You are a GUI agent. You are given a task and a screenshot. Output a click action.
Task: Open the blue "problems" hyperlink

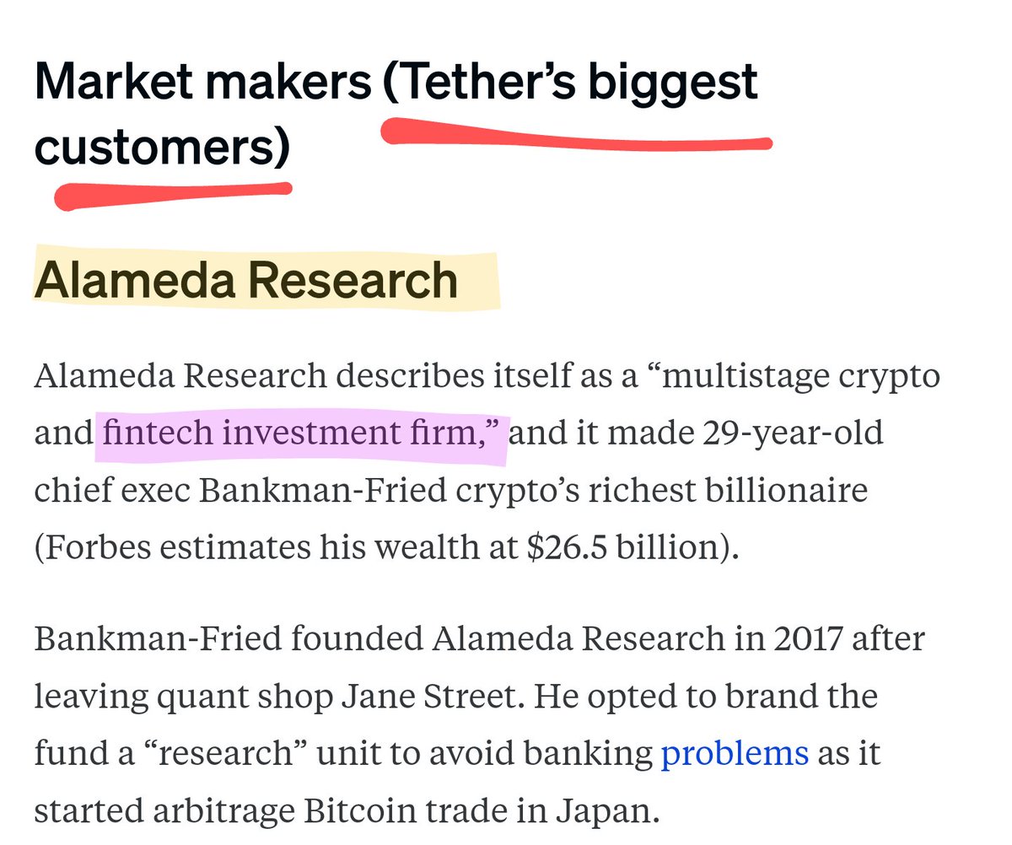[734, 752]
